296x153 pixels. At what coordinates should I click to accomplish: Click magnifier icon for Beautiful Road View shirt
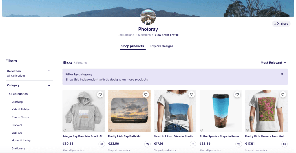(193, 144)
